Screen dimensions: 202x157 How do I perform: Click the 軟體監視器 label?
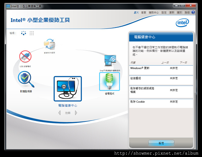[26, 91]
